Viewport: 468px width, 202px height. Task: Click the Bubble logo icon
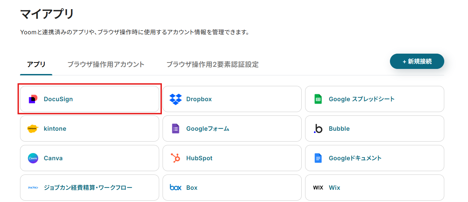tap(318, 129)
